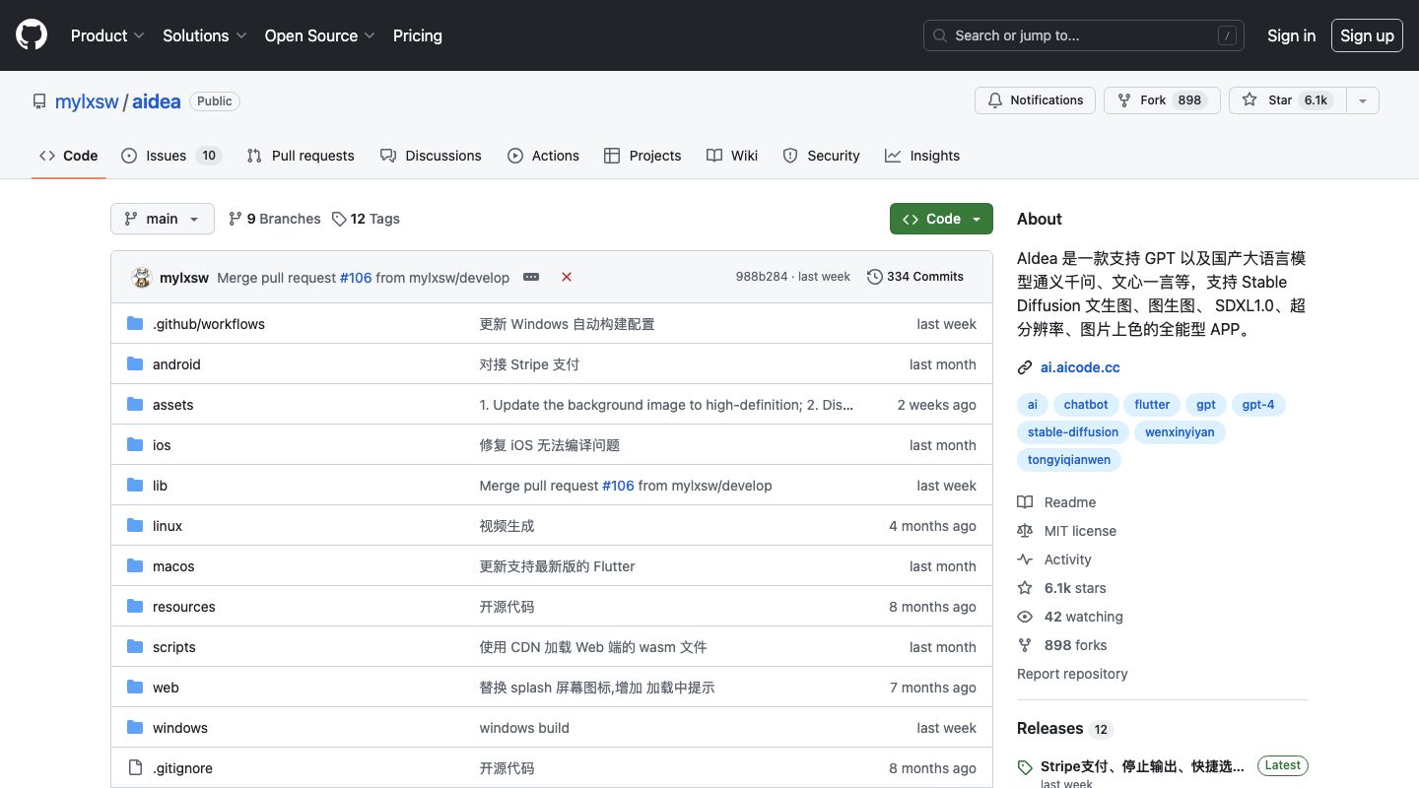Click the lib folder icon
The width and height of the screenshot is (1419, 788).
tap(135, 486)
